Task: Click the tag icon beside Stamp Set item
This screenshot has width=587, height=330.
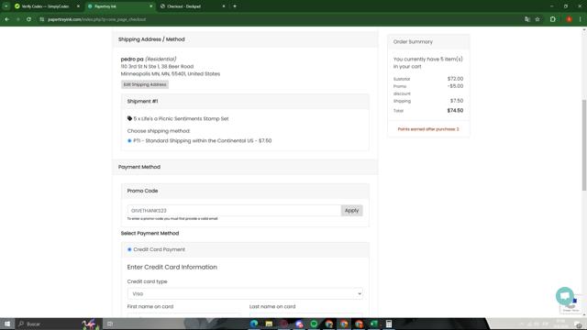Action: pyautogui.click(x=129, y=118)
